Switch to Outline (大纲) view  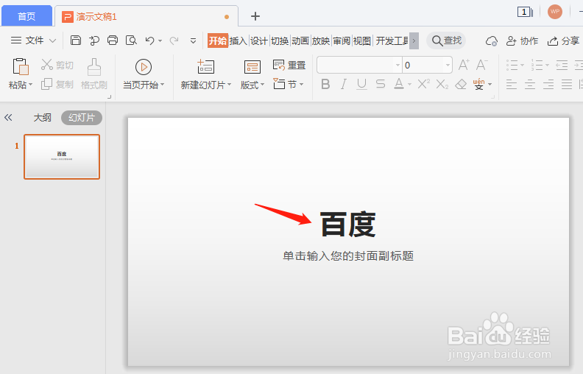[x=43, y=118]
